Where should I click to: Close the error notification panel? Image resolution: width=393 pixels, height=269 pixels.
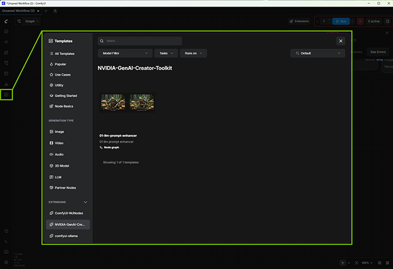(387, 33)
